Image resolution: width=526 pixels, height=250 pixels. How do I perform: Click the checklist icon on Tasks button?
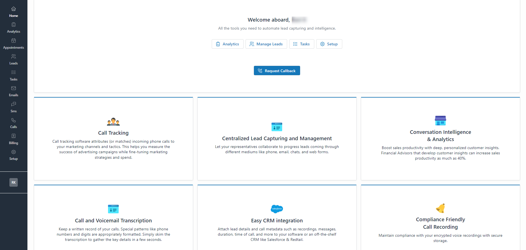tap(295, 44)
